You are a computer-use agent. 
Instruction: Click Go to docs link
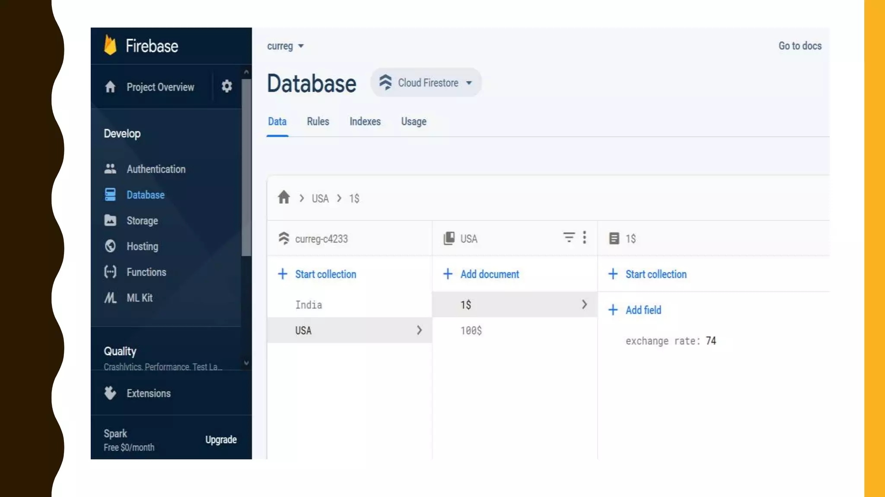[x=800, y=46]
